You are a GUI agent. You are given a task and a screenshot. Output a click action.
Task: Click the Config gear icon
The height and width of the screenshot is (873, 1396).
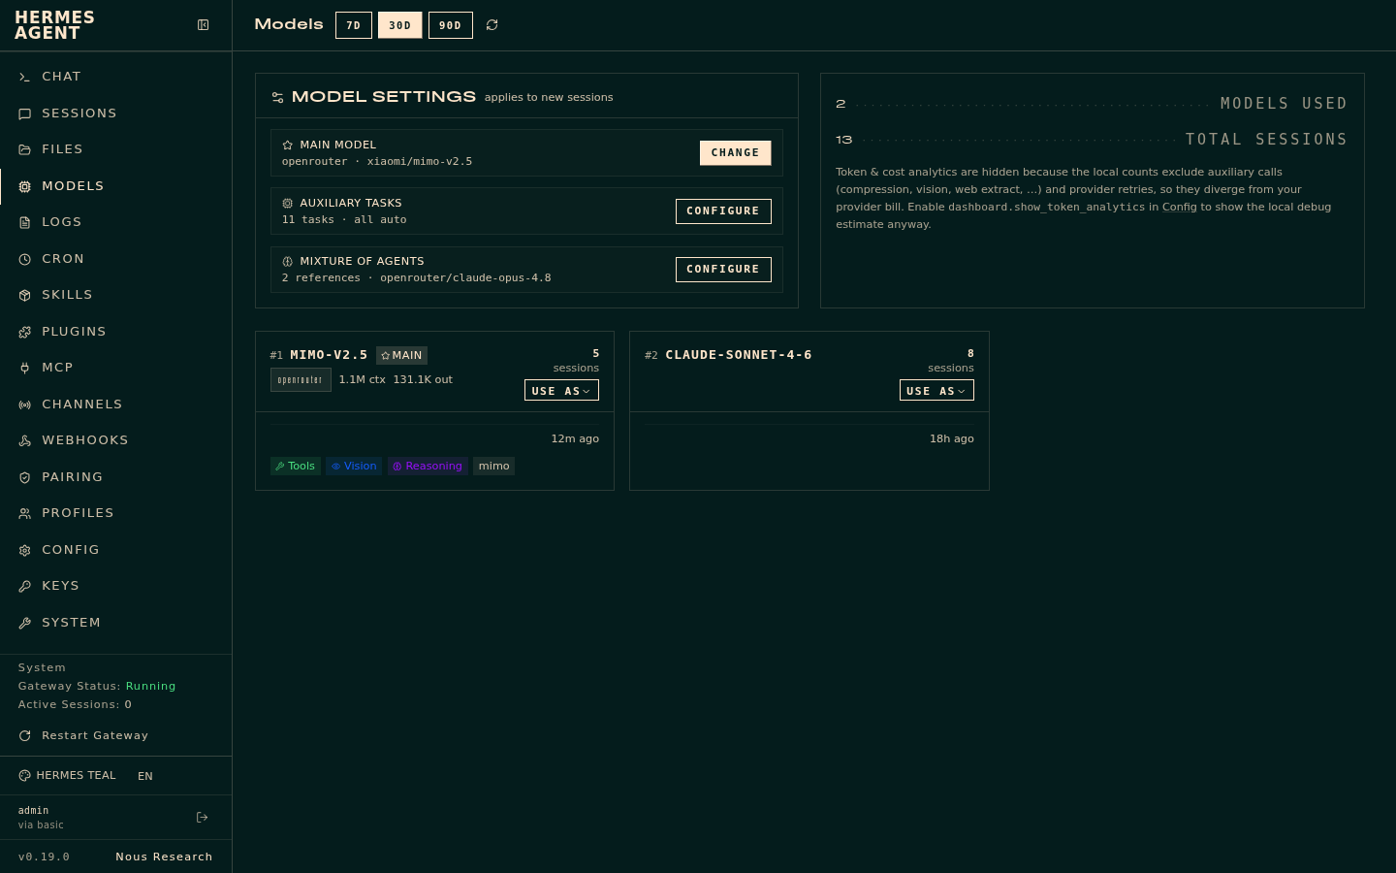(25, 550)
